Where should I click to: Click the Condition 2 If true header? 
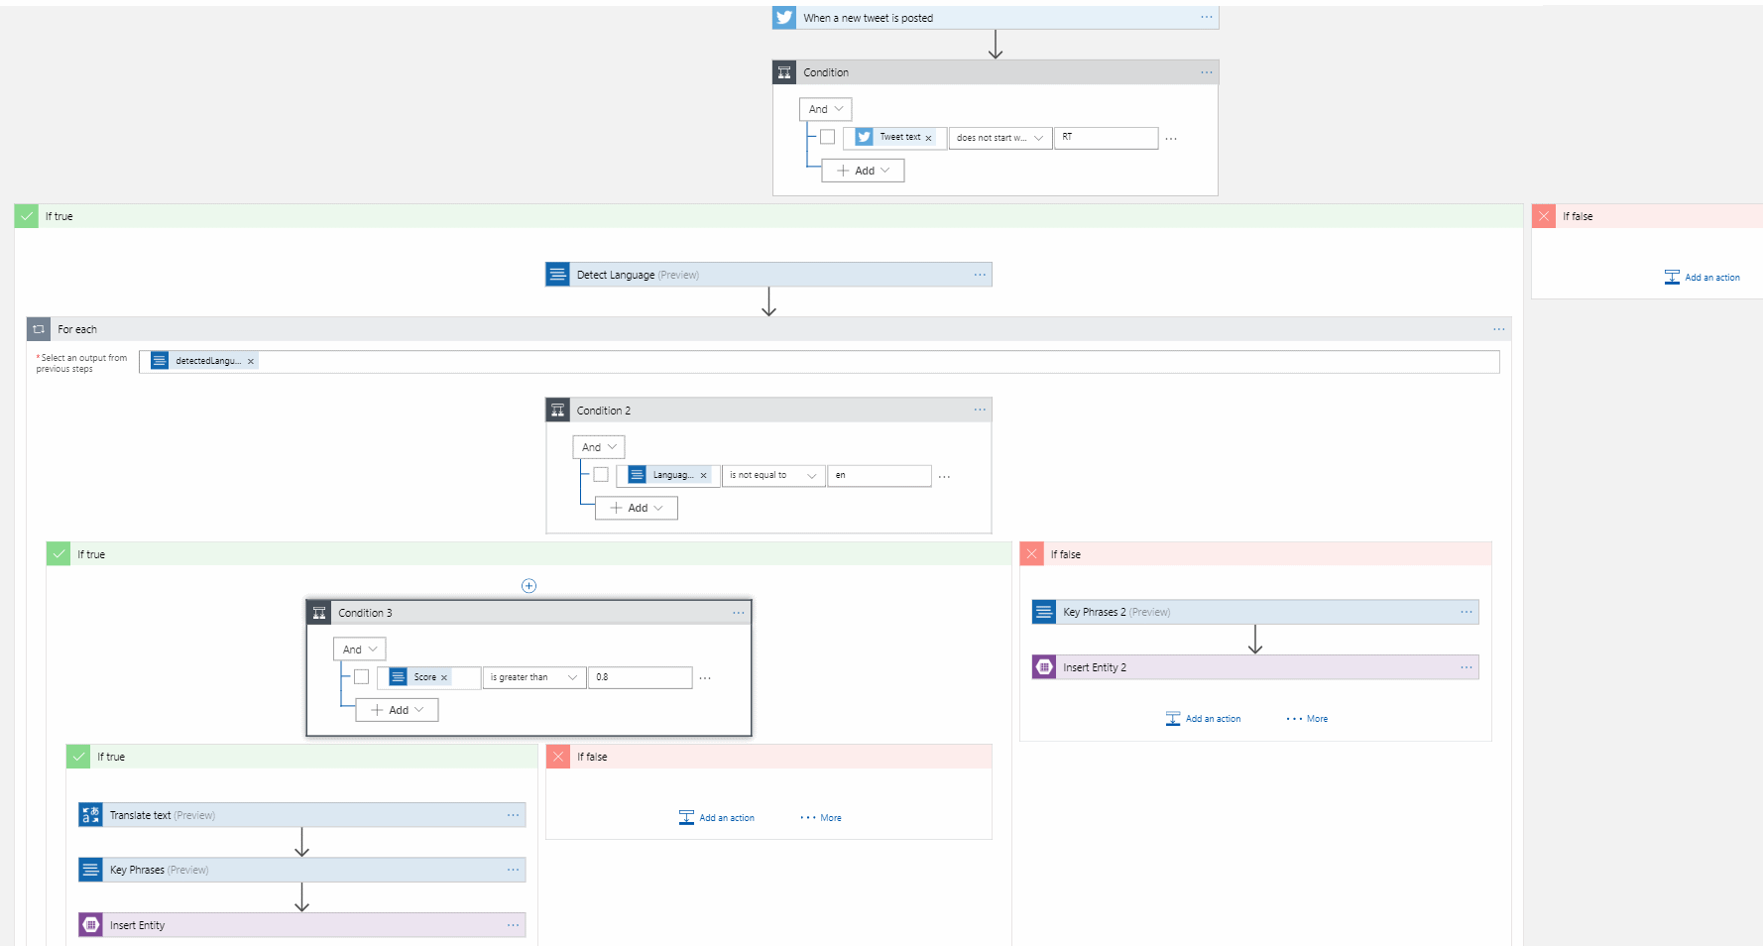click(x=529, y=554)
